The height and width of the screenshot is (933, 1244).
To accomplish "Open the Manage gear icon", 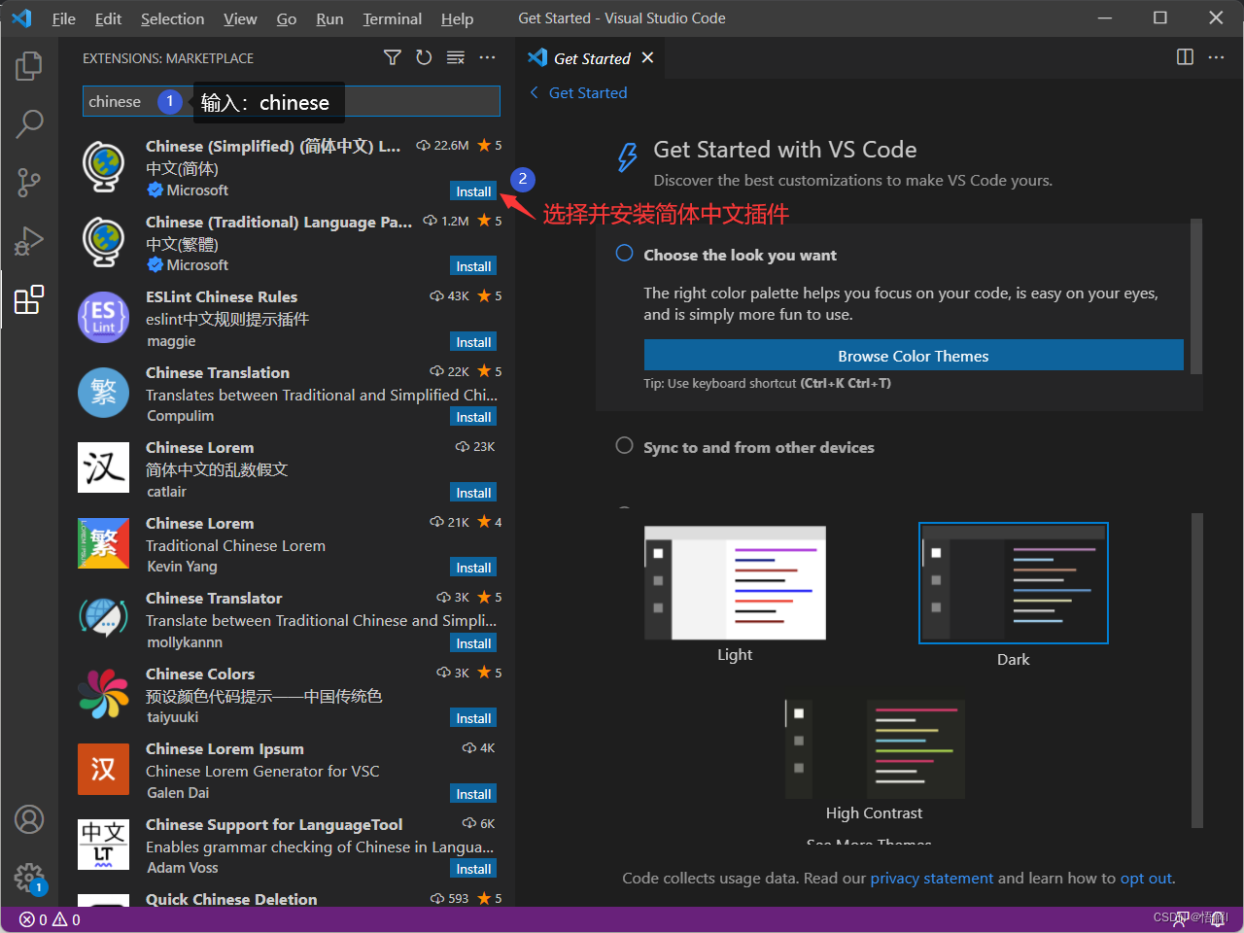I will coord(29,879).
